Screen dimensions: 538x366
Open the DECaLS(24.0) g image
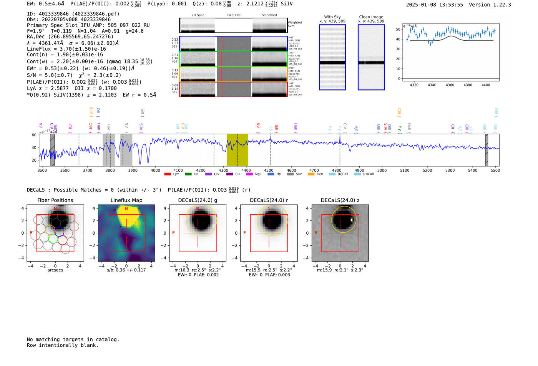coord(198,233)
